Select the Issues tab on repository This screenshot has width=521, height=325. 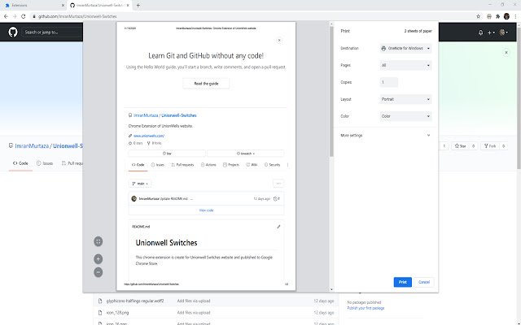click(x=45, y=163)
